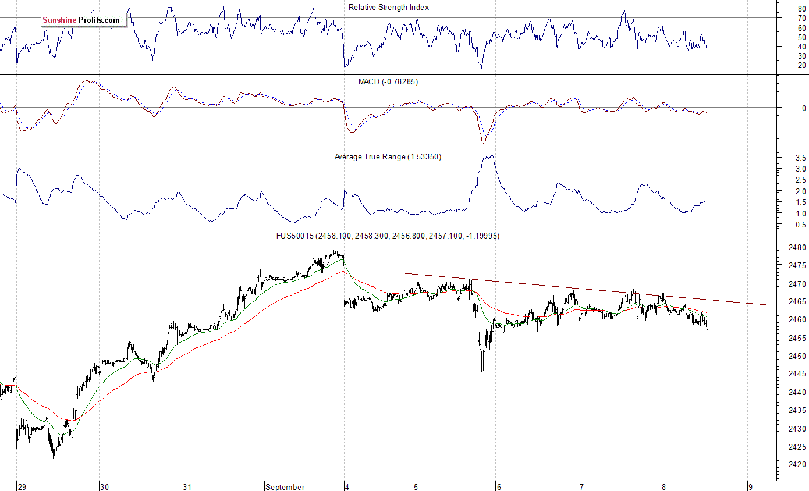Click the 6 date axis label
Screen dimensions: 809x491
coord(498,486)
